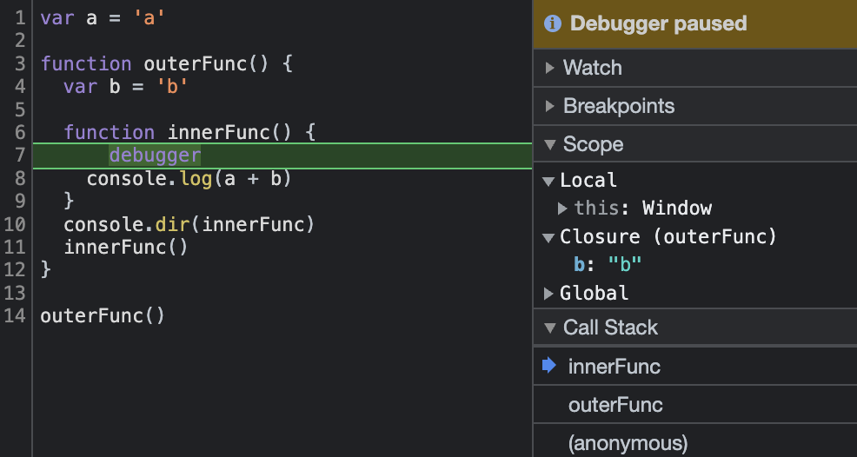Click the blue arrow beside innerFunc frame
Image resolution: width=857 pixels, height=457 pixels.
tap(548, 365)
